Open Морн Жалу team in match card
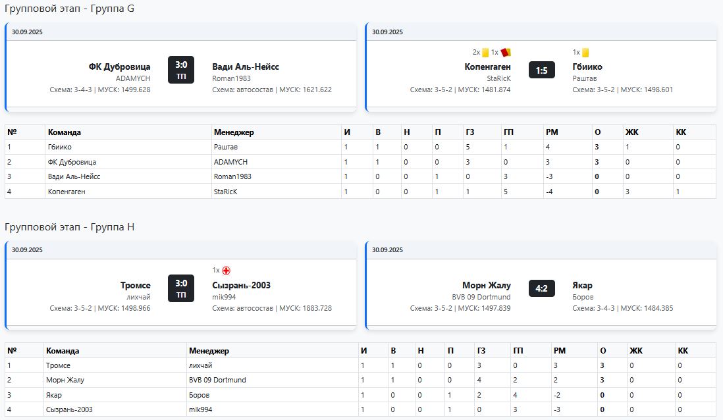The height and width of the screenshot is (420, 723). (x=487, y=285)
